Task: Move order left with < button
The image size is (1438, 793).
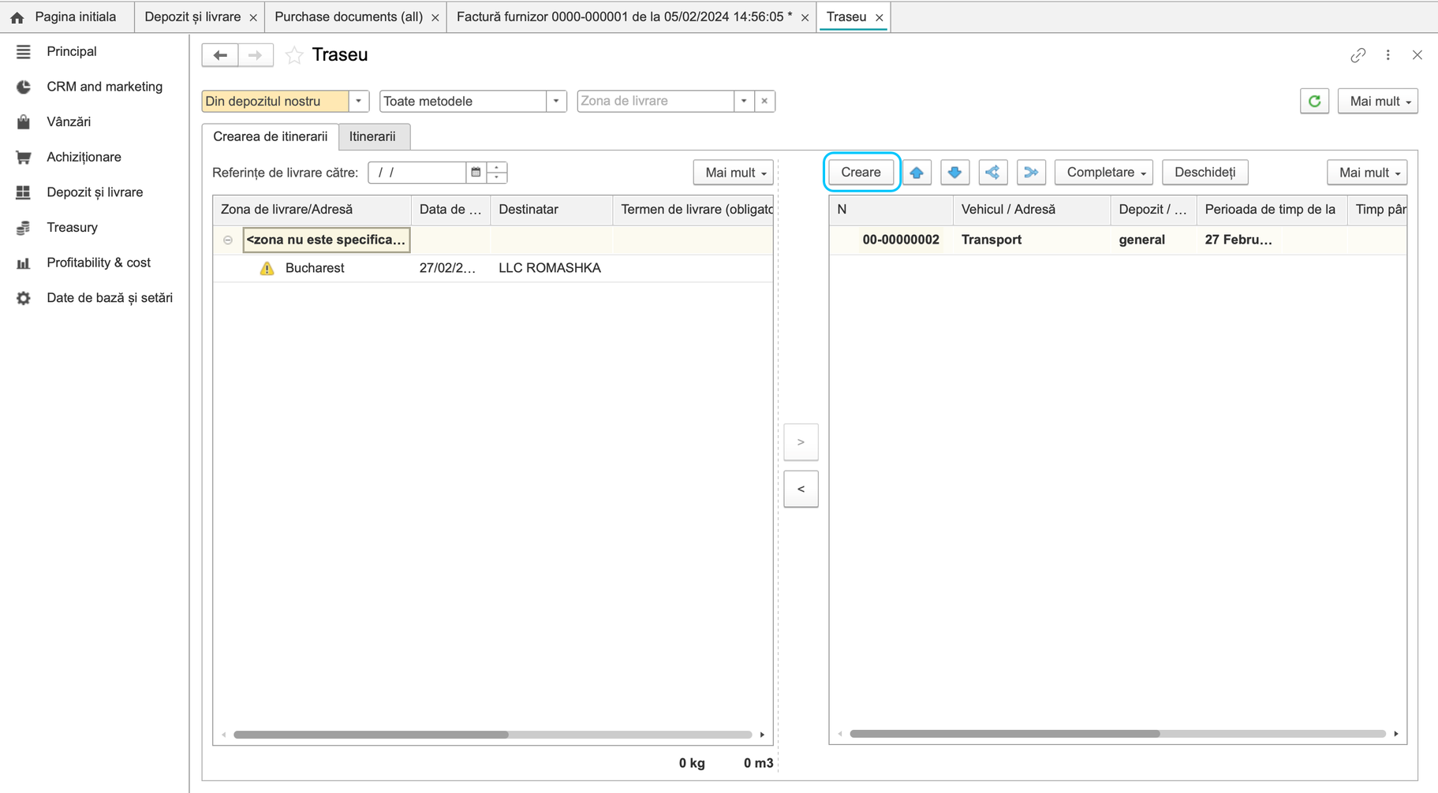Action: 801,490
